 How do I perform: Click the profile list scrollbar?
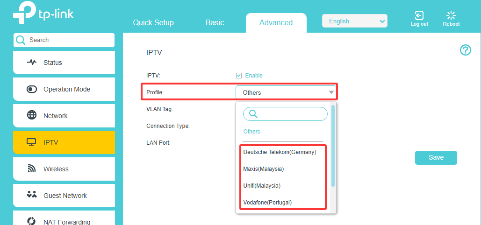tap(333, 146)
